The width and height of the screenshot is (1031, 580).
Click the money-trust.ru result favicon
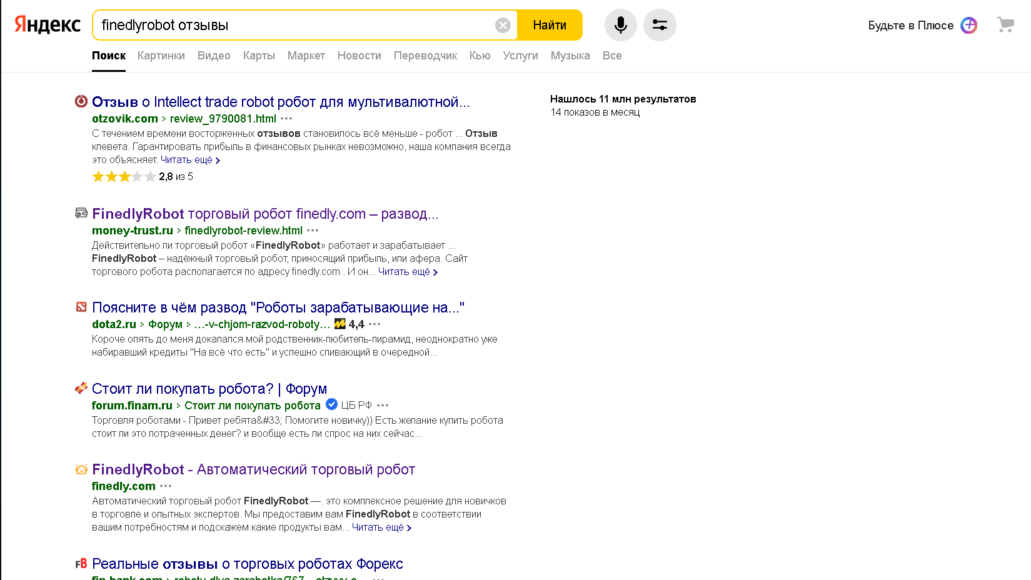[x=81, y=213]
